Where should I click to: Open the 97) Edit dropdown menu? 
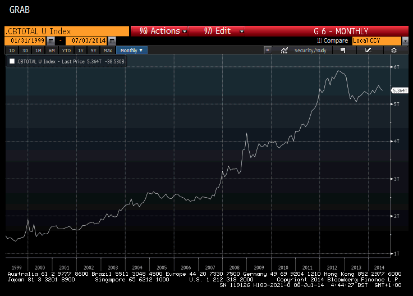[217, 31]
